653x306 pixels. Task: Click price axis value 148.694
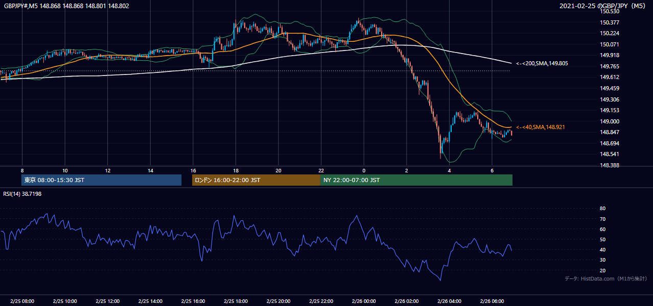[610, 143]
